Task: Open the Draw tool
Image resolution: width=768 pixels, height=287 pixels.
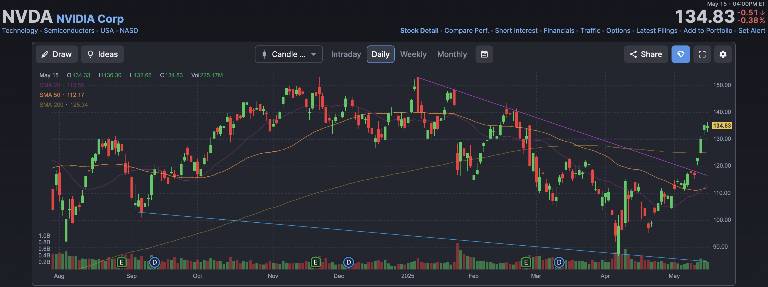Action: click(x=57, y=54)
